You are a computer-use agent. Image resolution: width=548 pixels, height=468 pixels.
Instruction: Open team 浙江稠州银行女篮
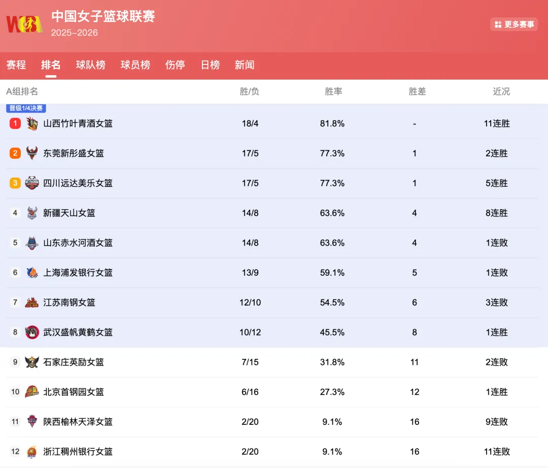click(78, 452)
